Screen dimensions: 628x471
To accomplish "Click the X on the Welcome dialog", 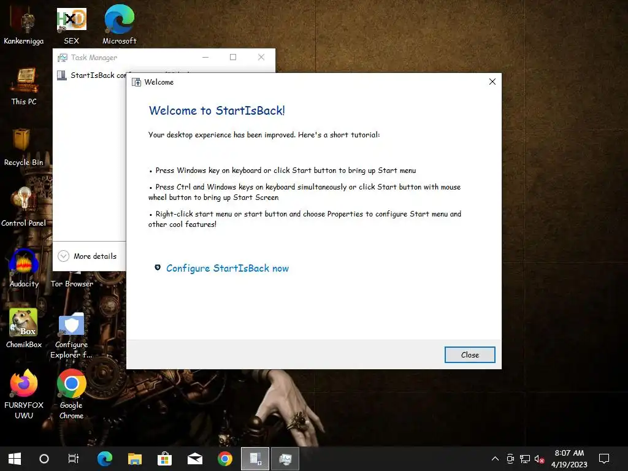I will (x=492, y=82).
